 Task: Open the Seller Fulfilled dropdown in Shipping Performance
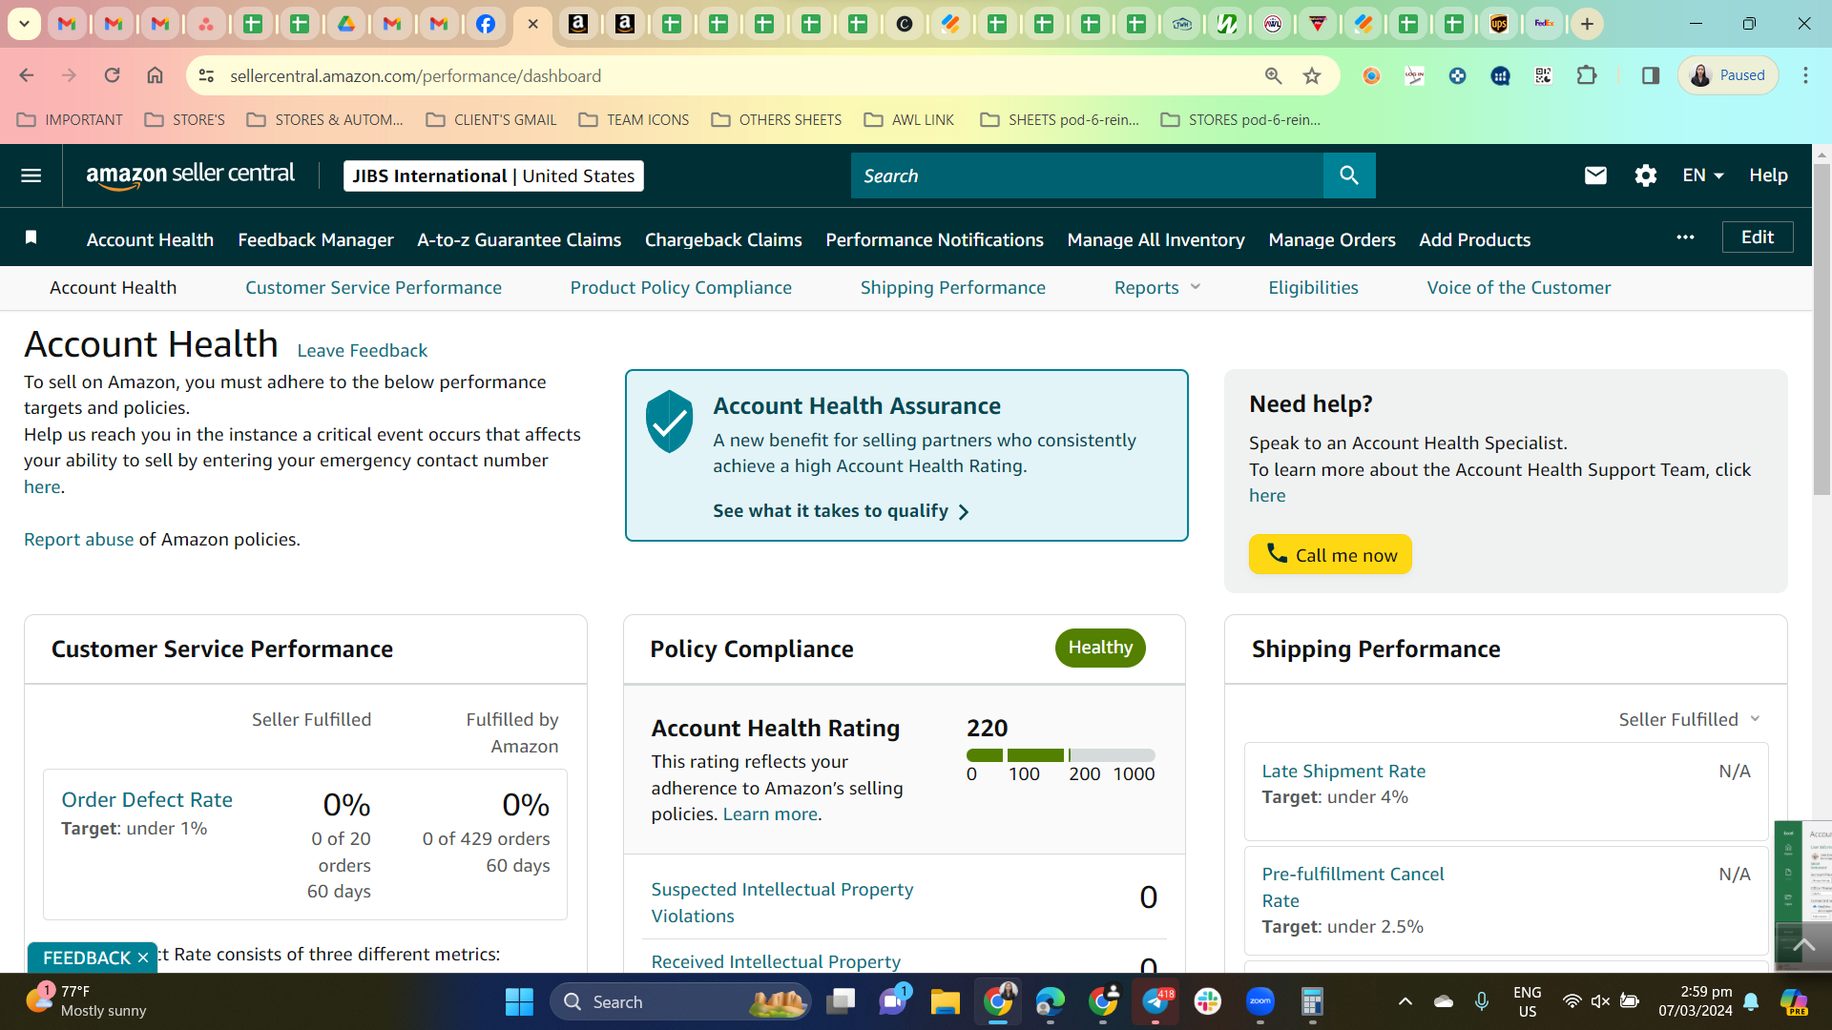1689,719
